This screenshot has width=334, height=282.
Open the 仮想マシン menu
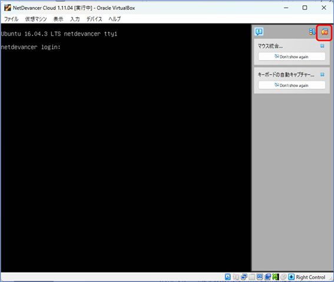point(36,19)
